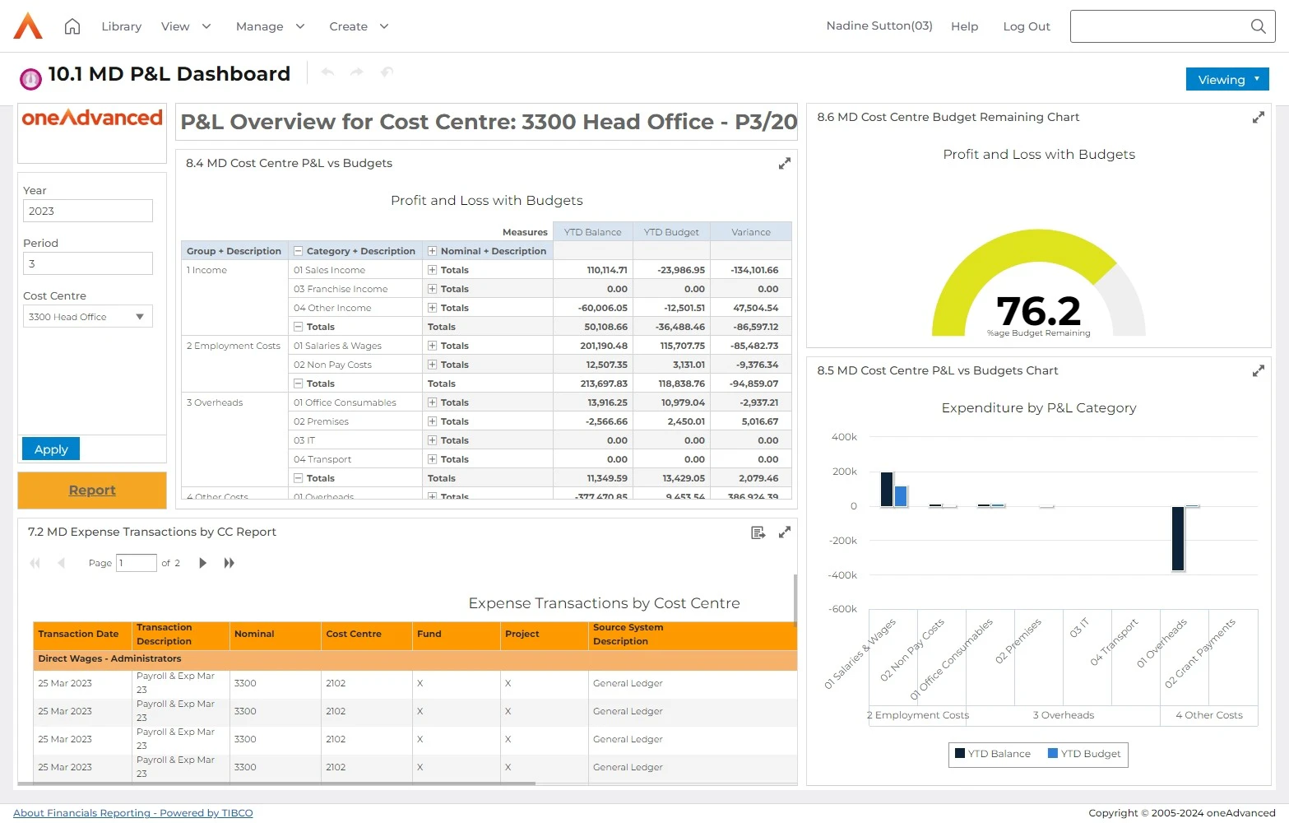The height and width of the screenshot is (823, 1289).
Task: Toggle the YTD Balance legend entry
Action: point(993,754)
